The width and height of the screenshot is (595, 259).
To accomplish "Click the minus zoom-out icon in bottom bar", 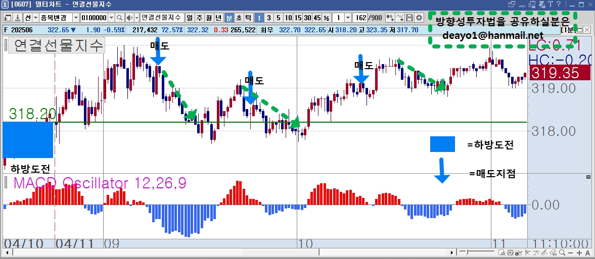I will pyautogui.click(x=570, y=253).
